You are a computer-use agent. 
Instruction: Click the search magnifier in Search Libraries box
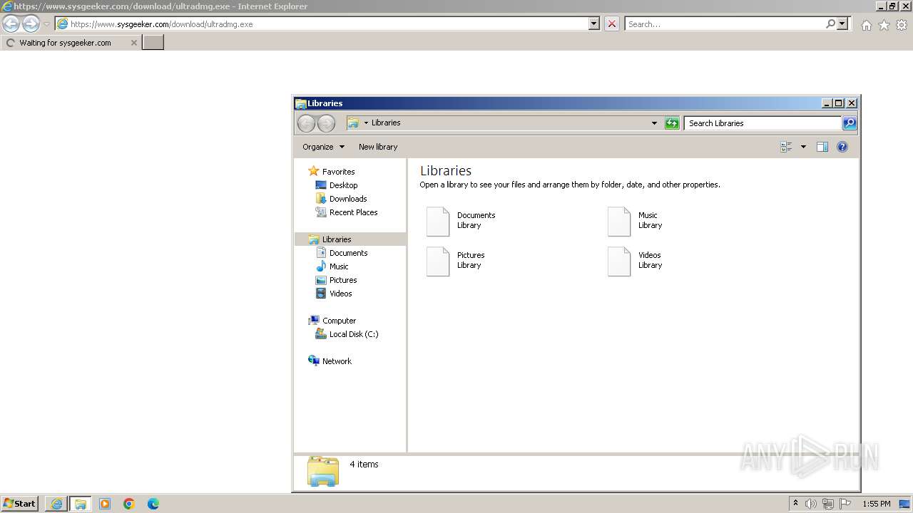pos(849,123)
